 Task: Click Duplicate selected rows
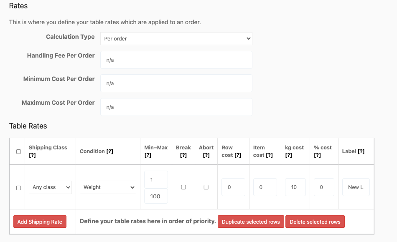click(x=250, y=222)
